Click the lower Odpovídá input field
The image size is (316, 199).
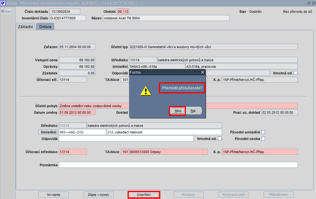[x=126, y=139]
